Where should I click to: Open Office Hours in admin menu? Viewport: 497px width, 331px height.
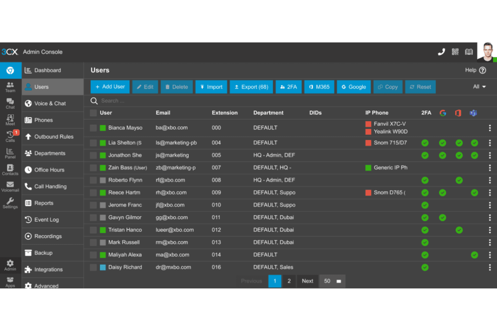click(x=53, y=170)
